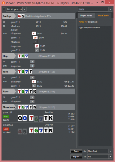Click disigehao's mucked 4 card at showdown
The height and width of the screenshot is (162, 115).
click(x=20, y=131)
